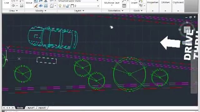This screenshot has width=200, height=112.
Task: Click W on the ViewCube compass
Action: pyautogui.click(x=180, y=30)
